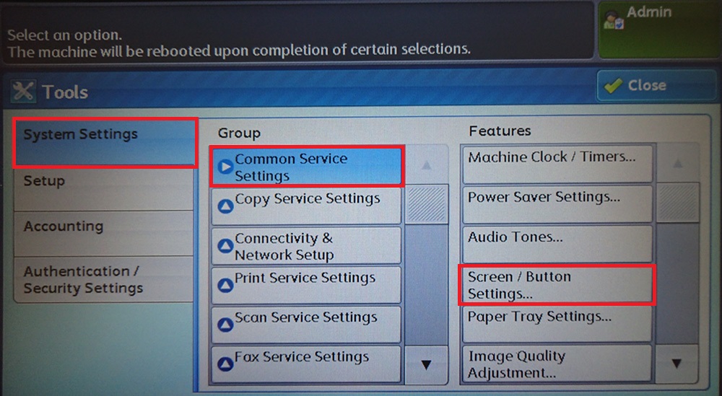Open Authentication / Security Settings tab

[x=103, y=280]
